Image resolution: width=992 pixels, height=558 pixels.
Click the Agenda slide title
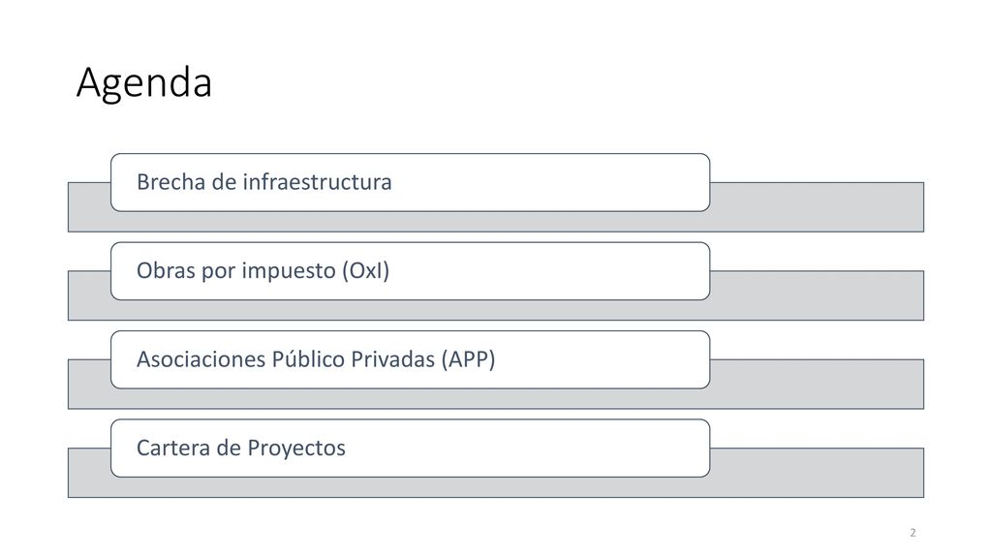pos(144,83)
